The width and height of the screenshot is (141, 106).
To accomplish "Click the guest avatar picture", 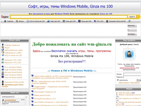I will click(129, 54).
